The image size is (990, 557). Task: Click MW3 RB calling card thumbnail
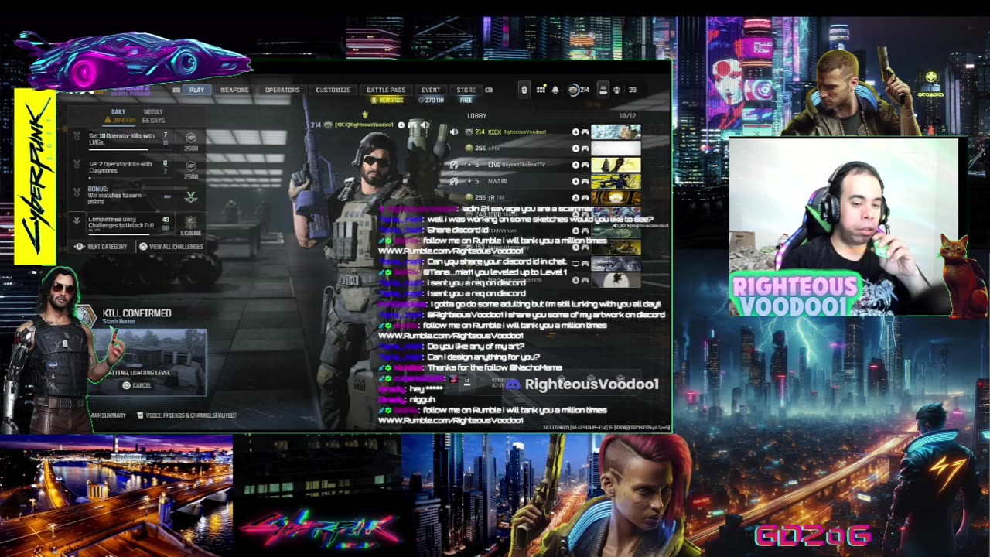tap(616, 181)
